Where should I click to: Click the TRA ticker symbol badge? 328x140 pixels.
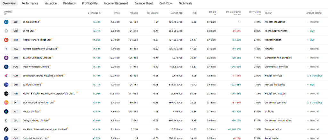16,49
